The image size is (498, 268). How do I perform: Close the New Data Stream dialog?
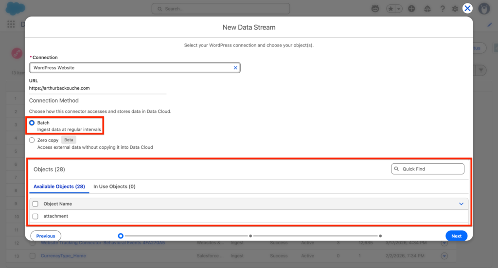[x=467, y=8]
